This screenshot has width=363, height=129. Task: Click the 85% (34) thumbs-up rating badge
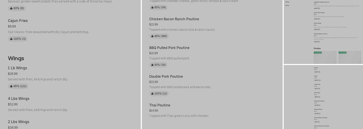(158, 7)
